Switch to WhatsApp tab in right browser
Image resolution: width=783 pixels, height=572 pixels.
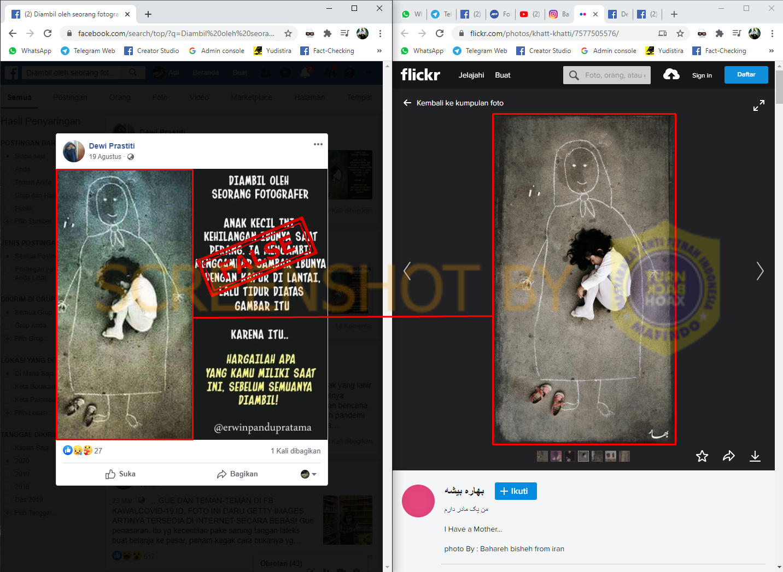(x=412, y=14)
